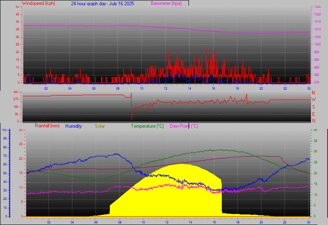
Task: Click the Humidity legend label
Action: [73, 126]
